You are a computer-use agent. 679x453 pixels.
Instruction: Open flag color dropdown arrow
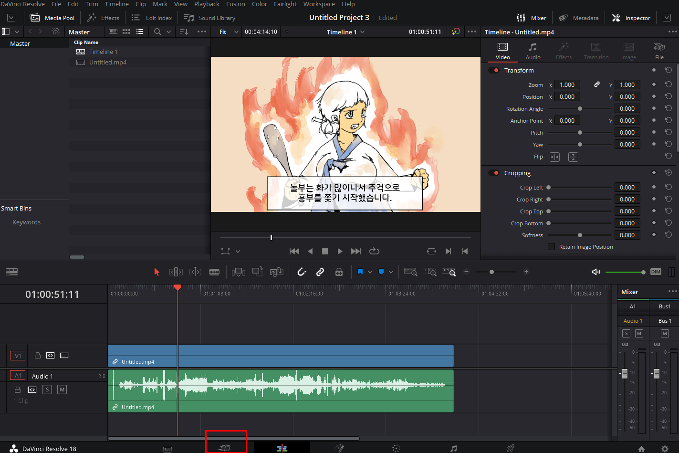point(370,272)
